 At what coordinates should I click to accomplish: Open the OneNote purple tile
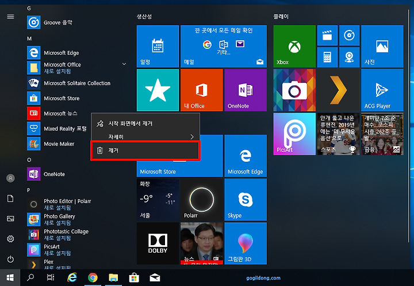coord(246,90)
